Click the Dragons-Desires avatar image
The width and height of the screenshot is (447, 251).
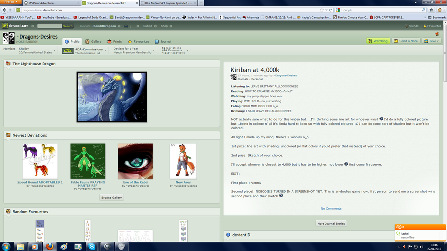[x=8, y=38]
